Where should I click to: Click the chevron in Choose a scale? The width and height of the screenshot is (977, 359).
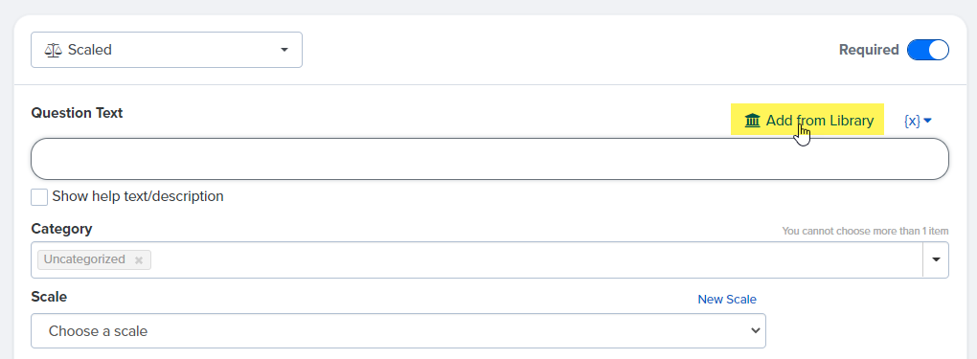[x=756, y=331]
